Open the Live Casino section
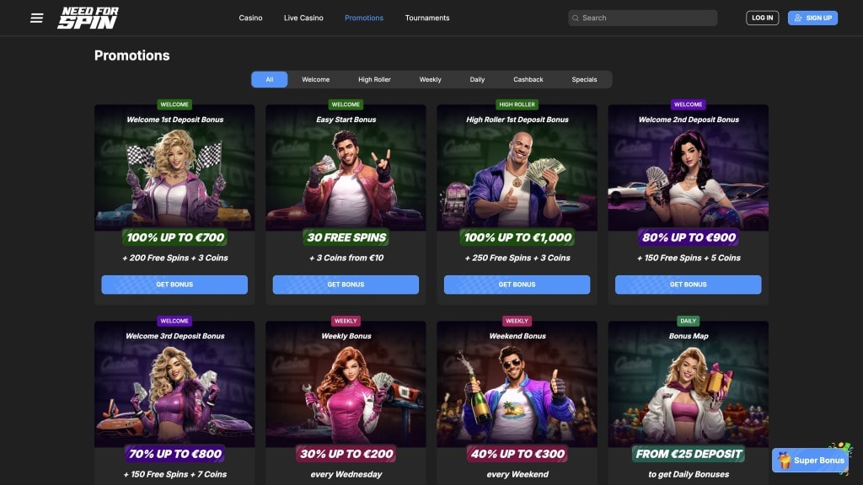This screenshot has width=863, height=485. click(x=303, y=19)
